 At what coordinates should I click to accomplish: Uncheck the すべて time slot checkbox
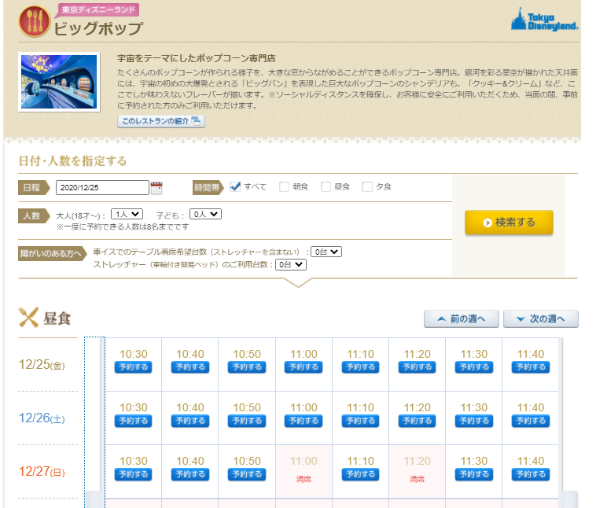[235, 186]
